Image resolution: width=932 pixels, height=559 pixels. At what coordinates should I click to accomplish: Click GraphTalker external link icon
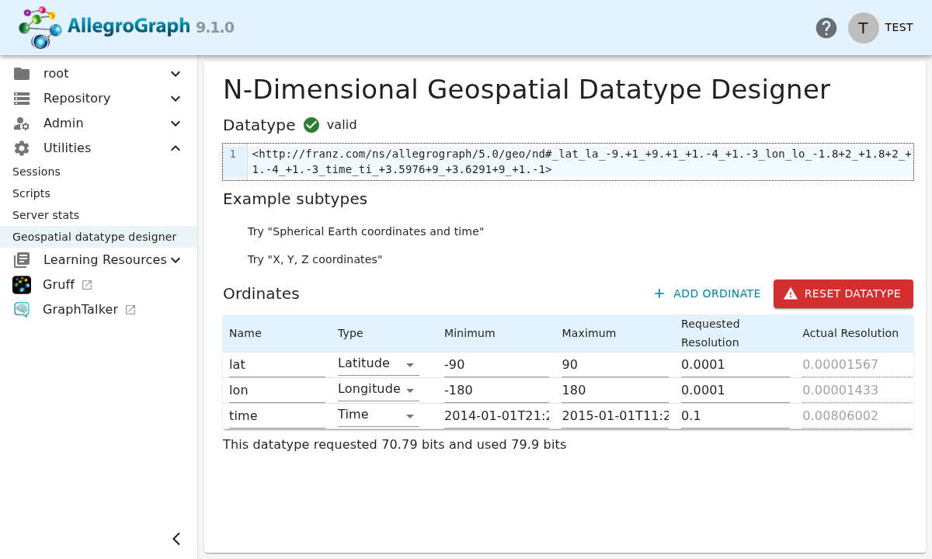click(x=130, y=310)
